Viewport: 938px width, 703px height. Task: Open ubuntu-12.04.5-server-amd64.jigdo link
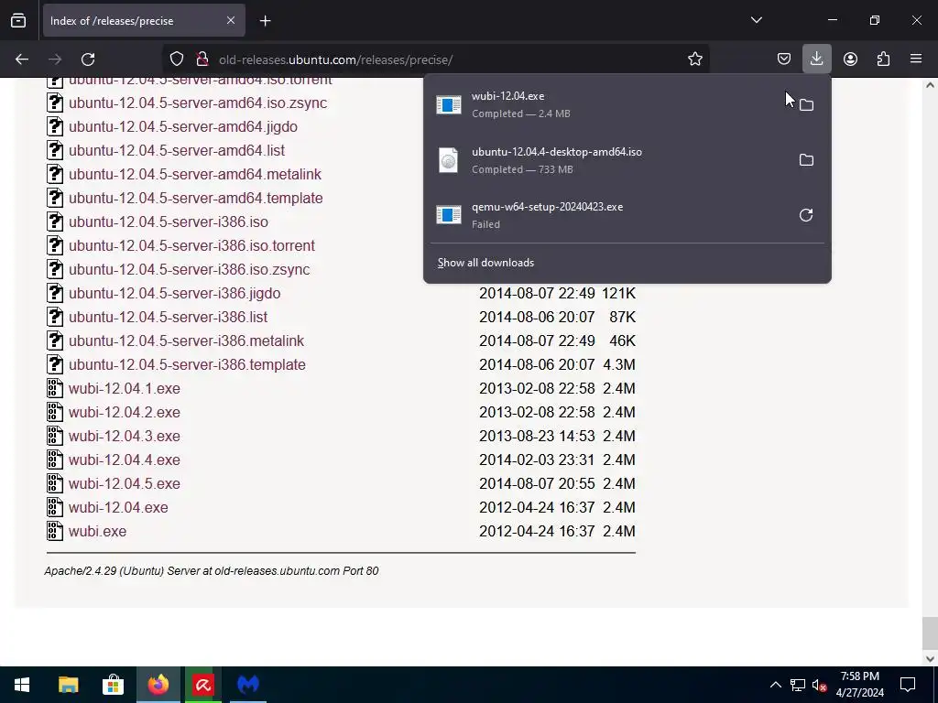[183, 126]
